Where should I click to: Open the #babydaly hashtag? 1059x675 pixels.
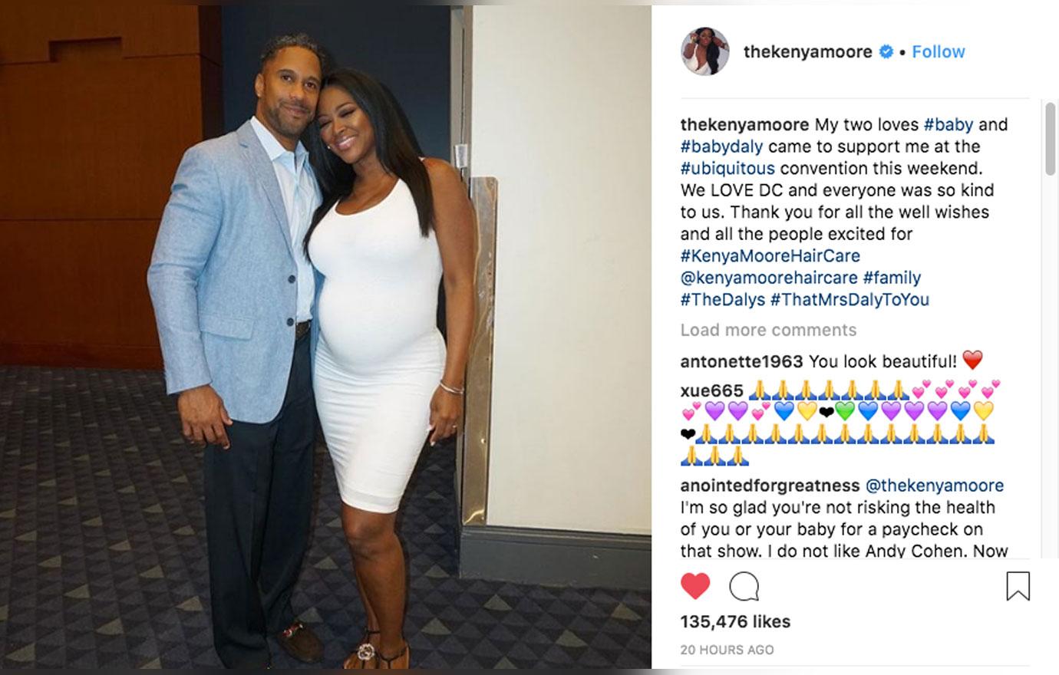click(721, 147)
